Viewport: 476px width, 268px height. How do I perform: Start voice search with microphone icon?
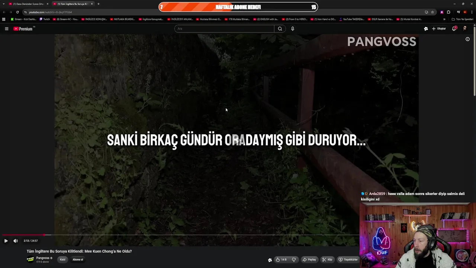(x=293, y=29)
